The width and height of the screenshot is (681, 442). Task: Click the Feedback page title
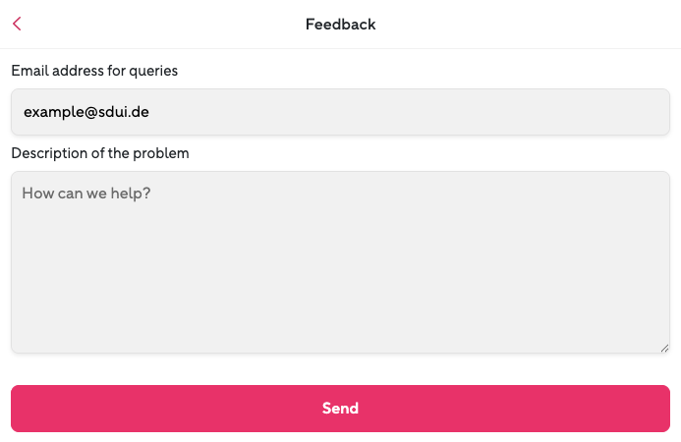click(340, 24)
